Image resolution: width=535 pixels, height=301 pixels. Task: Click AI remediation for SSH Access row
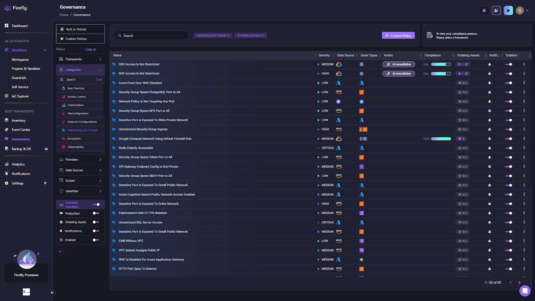click(x=399, y=64)
